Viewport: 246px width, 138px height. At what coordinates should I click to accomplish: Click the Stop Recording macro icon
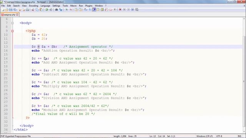(124, 10)
